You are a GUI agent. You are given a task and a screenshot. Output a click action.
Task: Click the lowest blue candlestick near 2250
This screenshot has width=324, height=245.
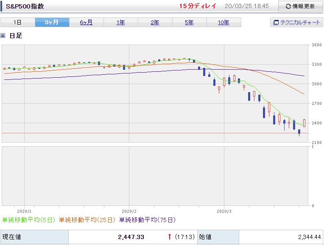(299, 132)
